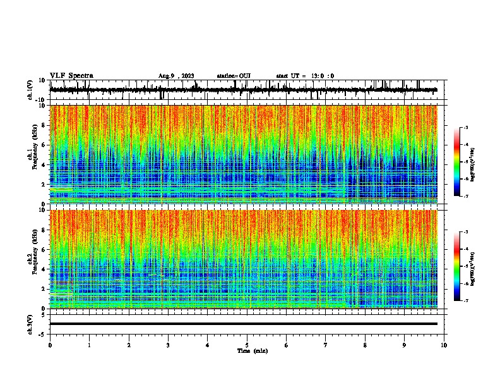The image size is (500, 387).
Task: Click time axis tick label "6"
Action: 287,345
